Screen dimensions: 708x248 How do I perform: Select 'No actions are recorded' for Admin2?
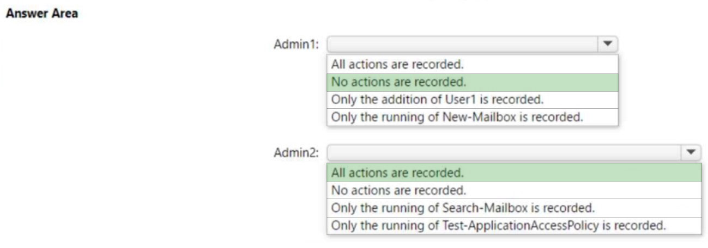(x=514, y=190)
